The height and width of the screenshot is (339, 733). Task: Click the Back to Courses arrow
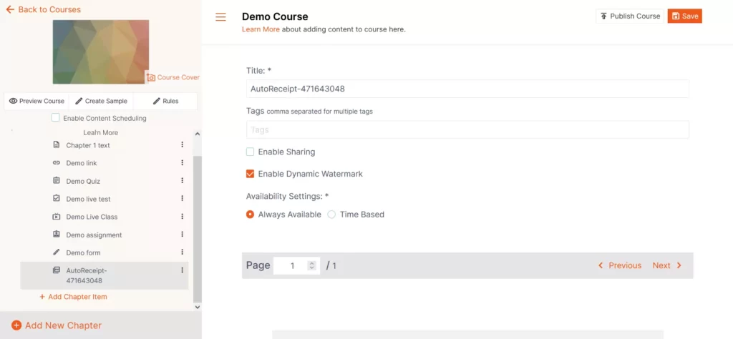coord(10,9)
